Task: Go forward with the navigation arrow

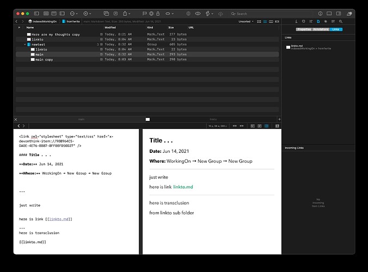Action: tap(22, 21)
